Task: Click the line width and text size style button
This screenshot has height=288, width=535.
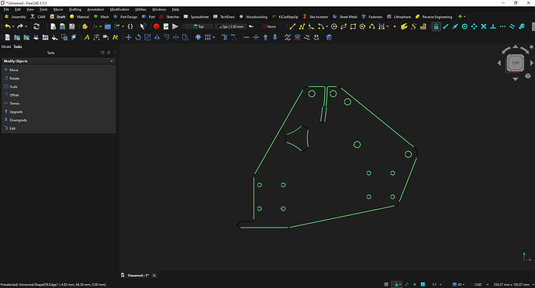Action: tap(231, 26)
